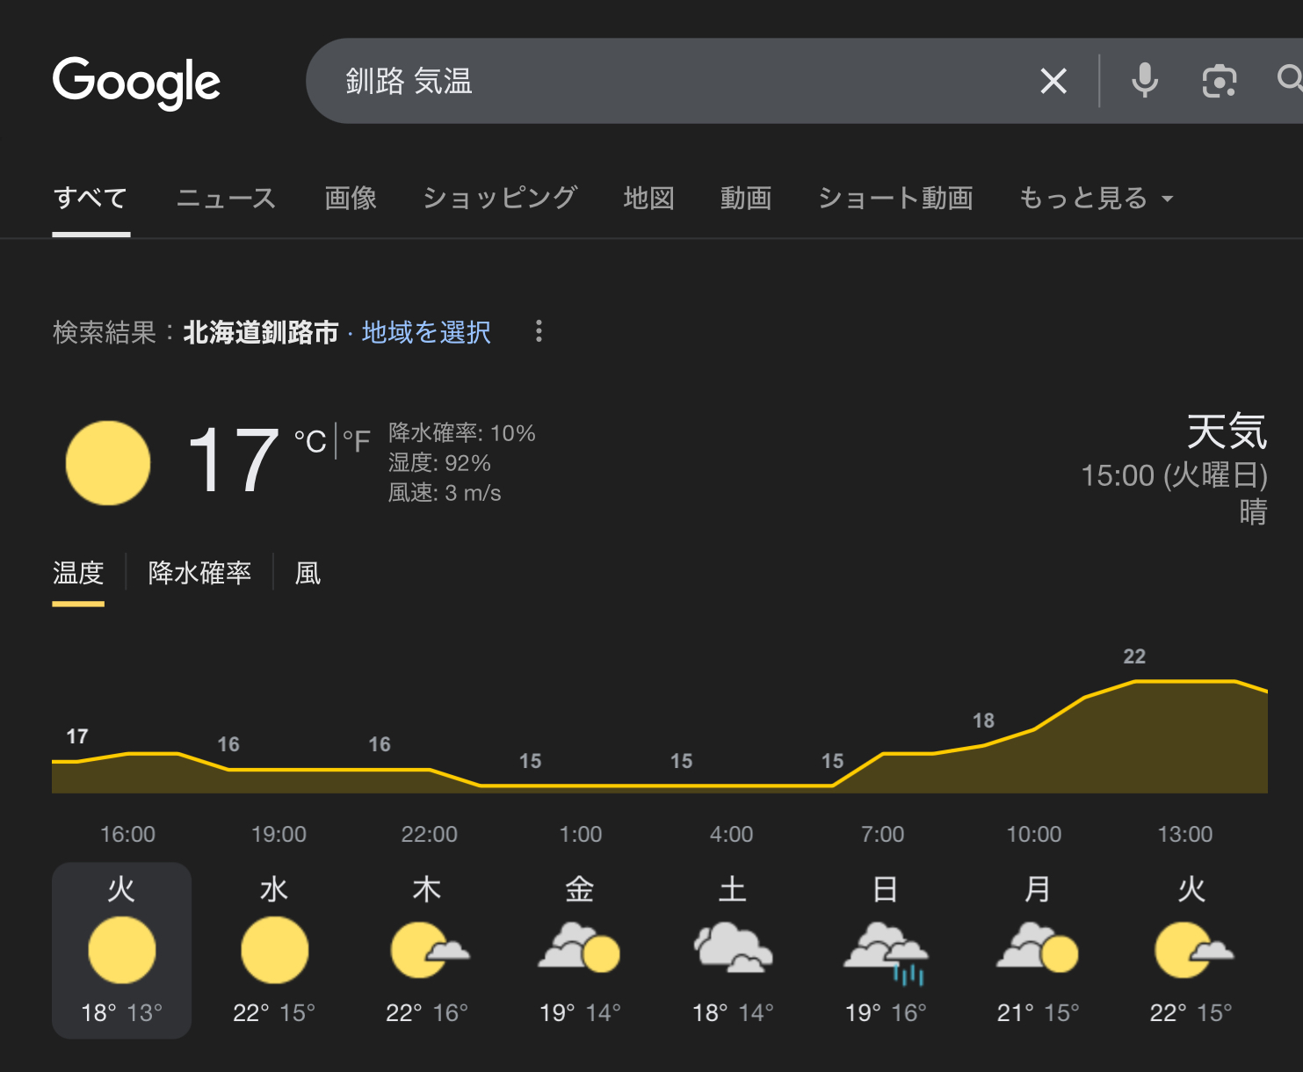Select Monday's 月 forecast card
The image size is (1303, 1072).
coord(1038,951)
